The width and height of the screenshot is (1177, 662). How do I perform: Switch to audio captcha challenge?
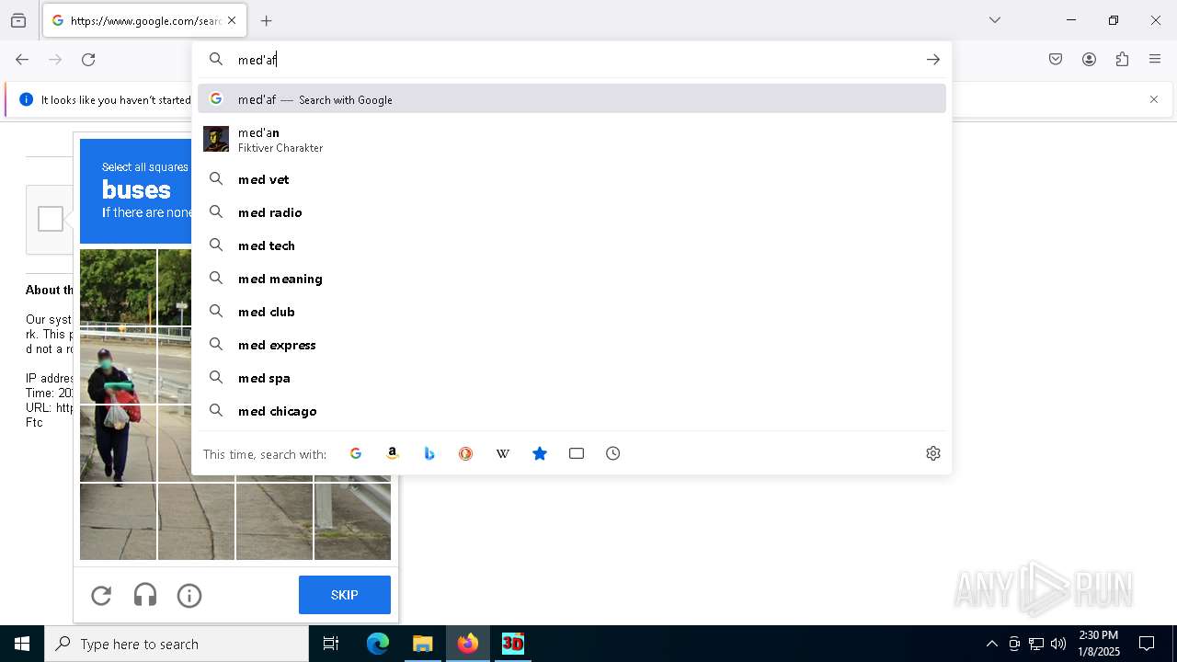click(145, 596)
